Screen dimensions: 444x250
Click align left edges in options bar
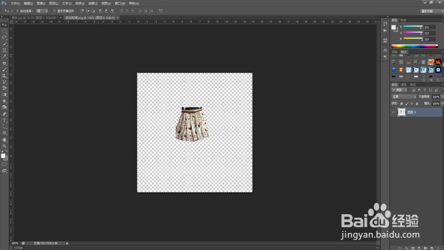coord(100,11)
